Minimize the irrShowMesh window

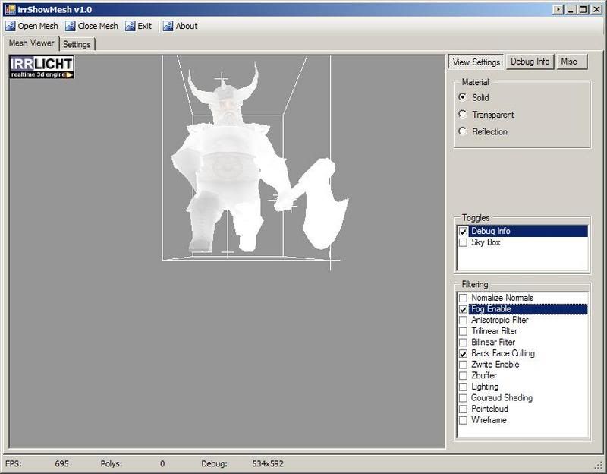tap(571, 9)
